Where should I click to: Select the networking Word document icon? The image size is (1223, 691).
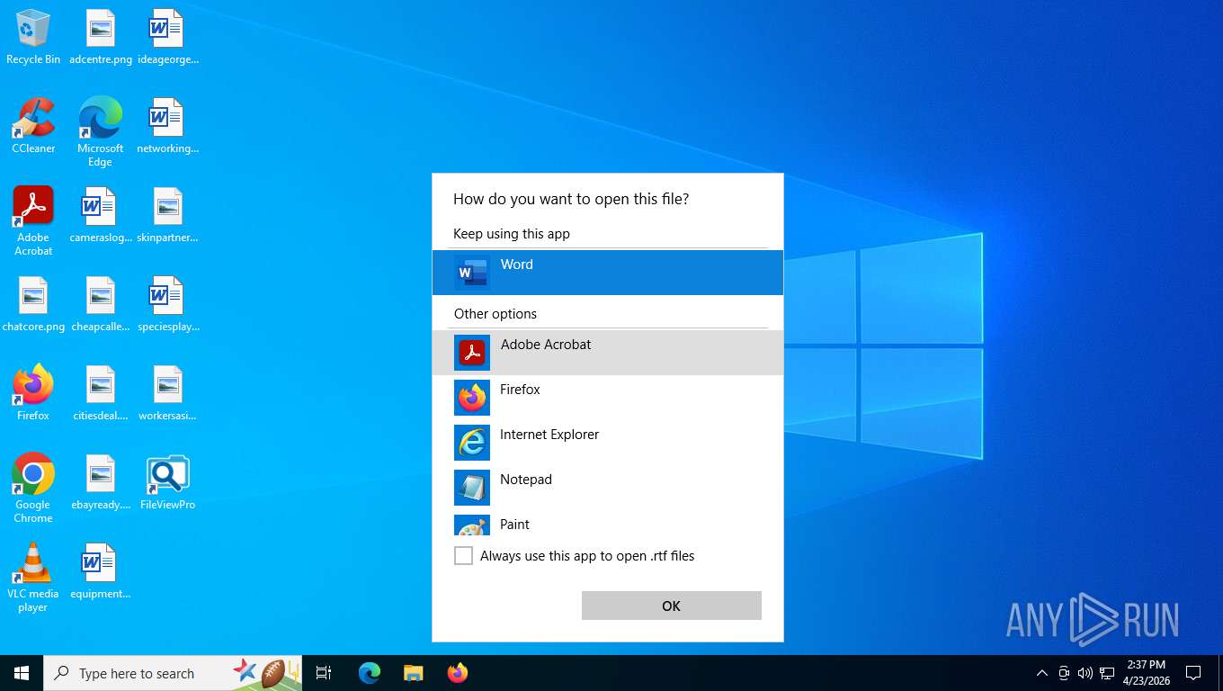tap(168, 126)
